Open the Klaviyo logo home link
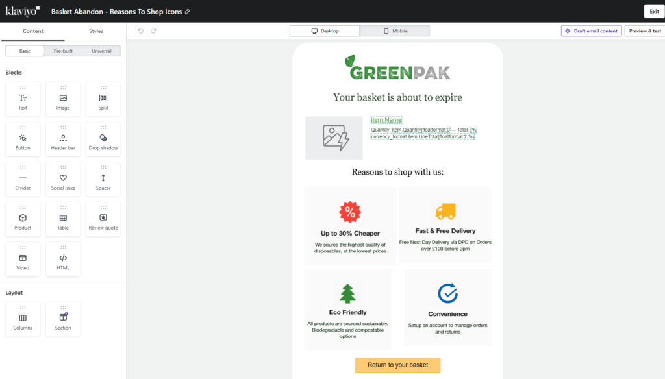Image resolution: width=665 pixels, height=379 pixels. (23, 11)
